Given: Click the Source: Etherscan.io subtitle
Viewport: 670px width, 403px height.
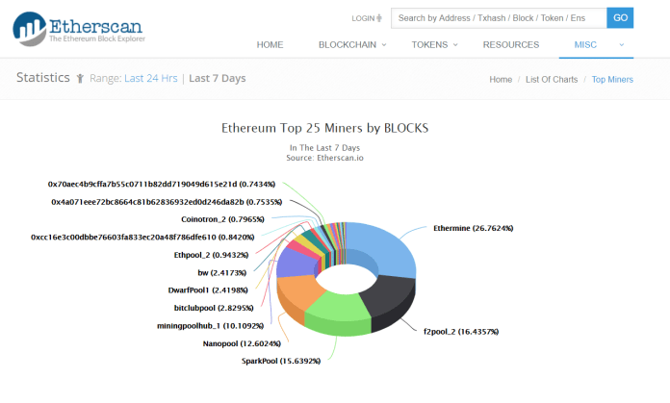Looking at the screenshot, I should [x=324, y=158].
